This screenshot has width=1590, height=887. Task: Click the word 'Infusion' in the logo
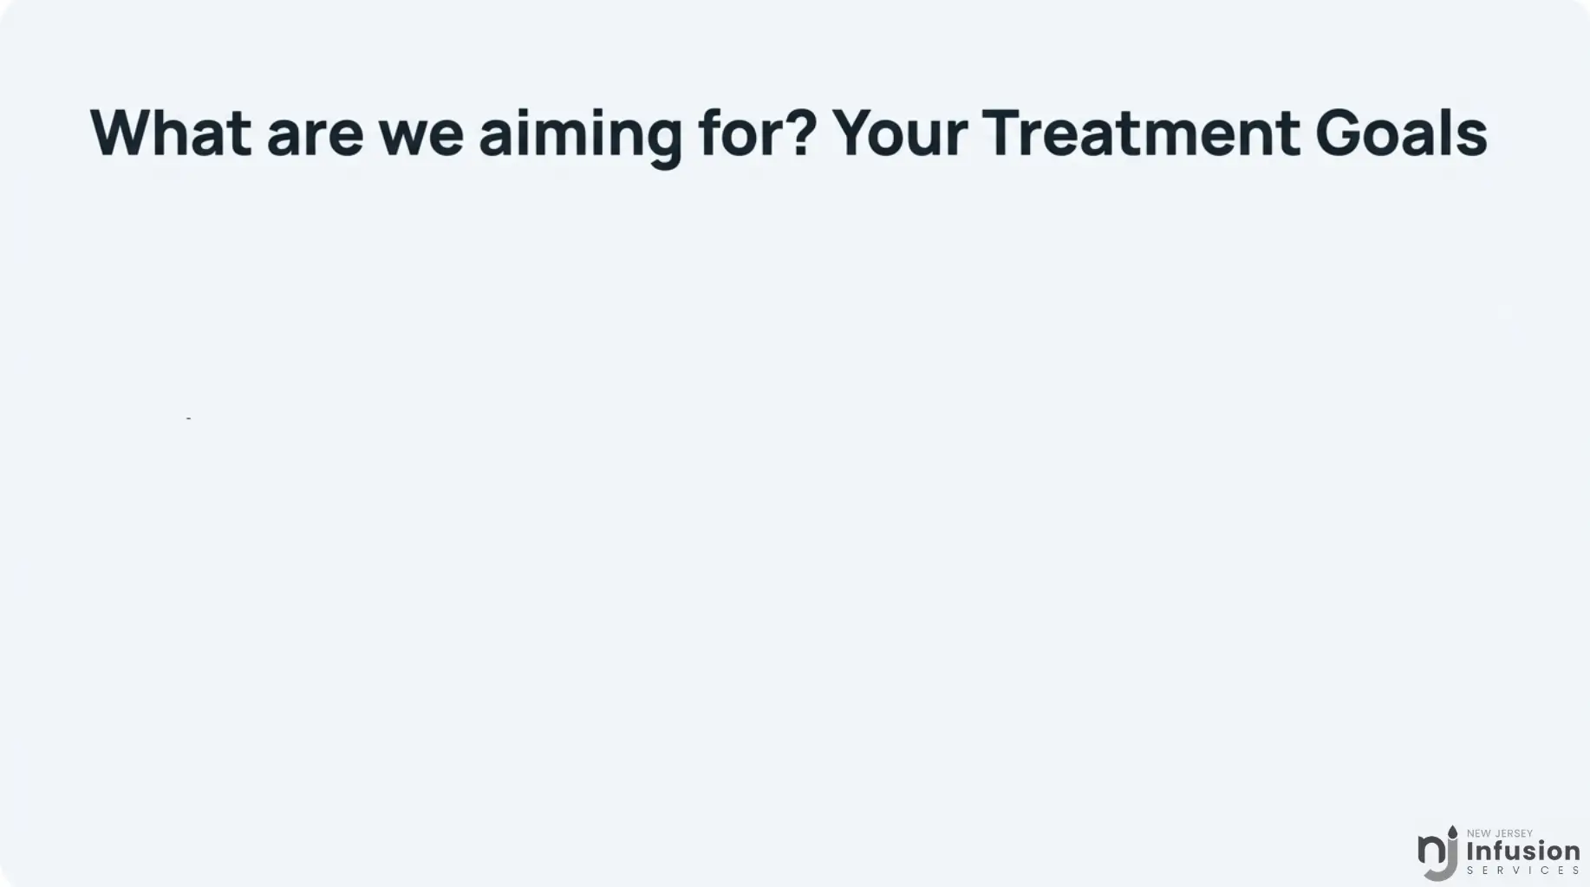1523,851
